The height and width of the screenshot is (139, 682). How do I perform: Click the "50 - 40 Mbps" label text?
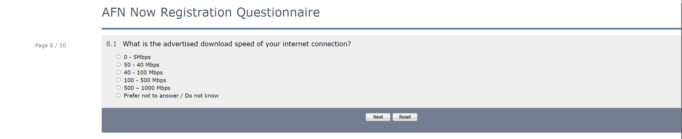tap(141, 65)
